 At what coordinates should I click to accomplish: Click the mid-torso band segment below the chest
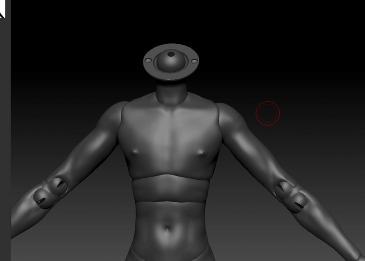pyautogui.click(x=171, y=188)
